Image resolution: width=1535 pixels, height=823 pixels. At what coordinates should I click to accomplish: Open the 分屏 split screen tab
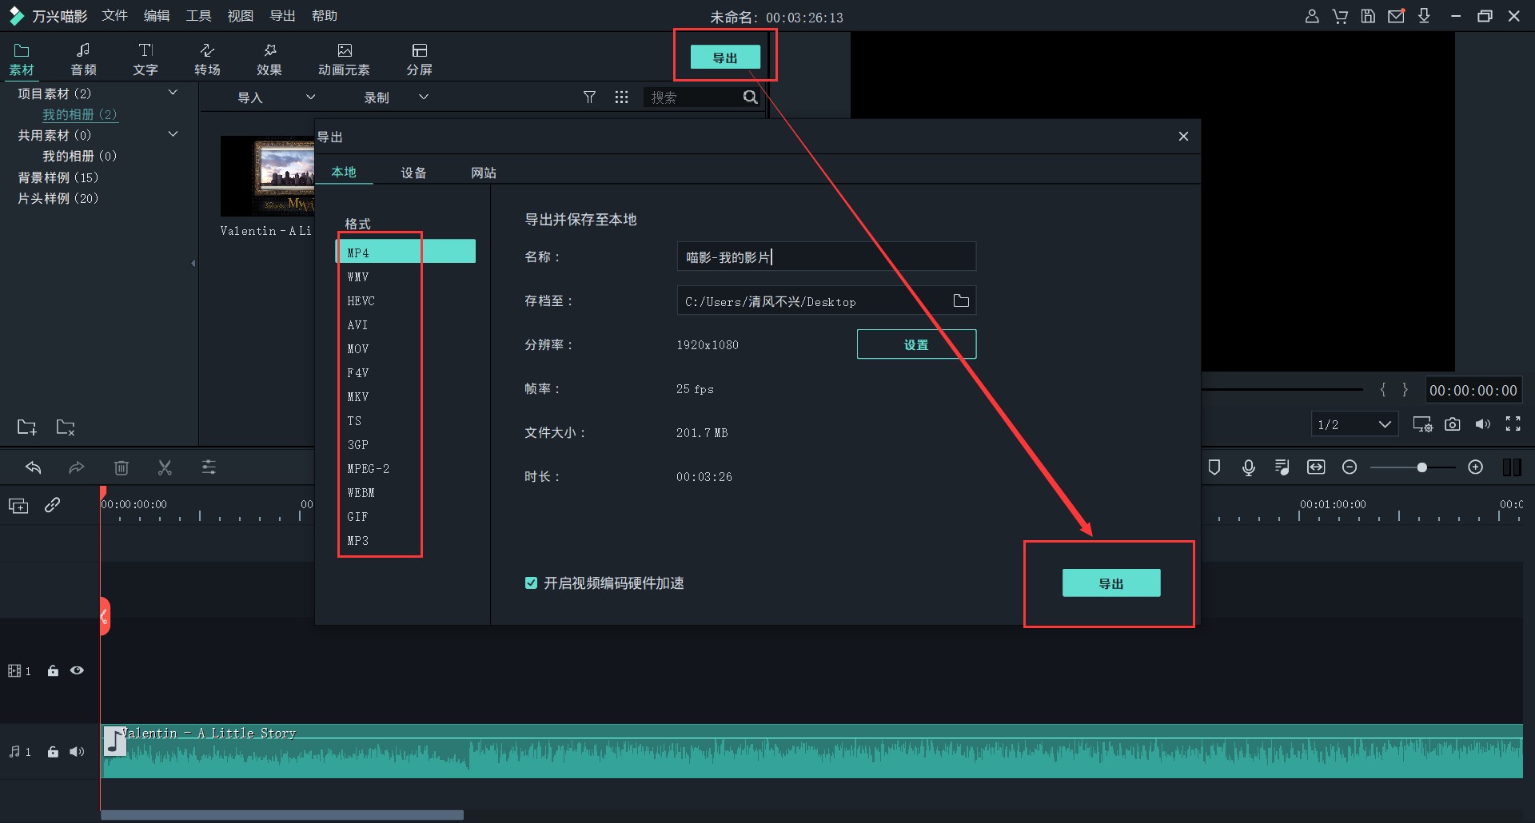[x=419, y=60]
